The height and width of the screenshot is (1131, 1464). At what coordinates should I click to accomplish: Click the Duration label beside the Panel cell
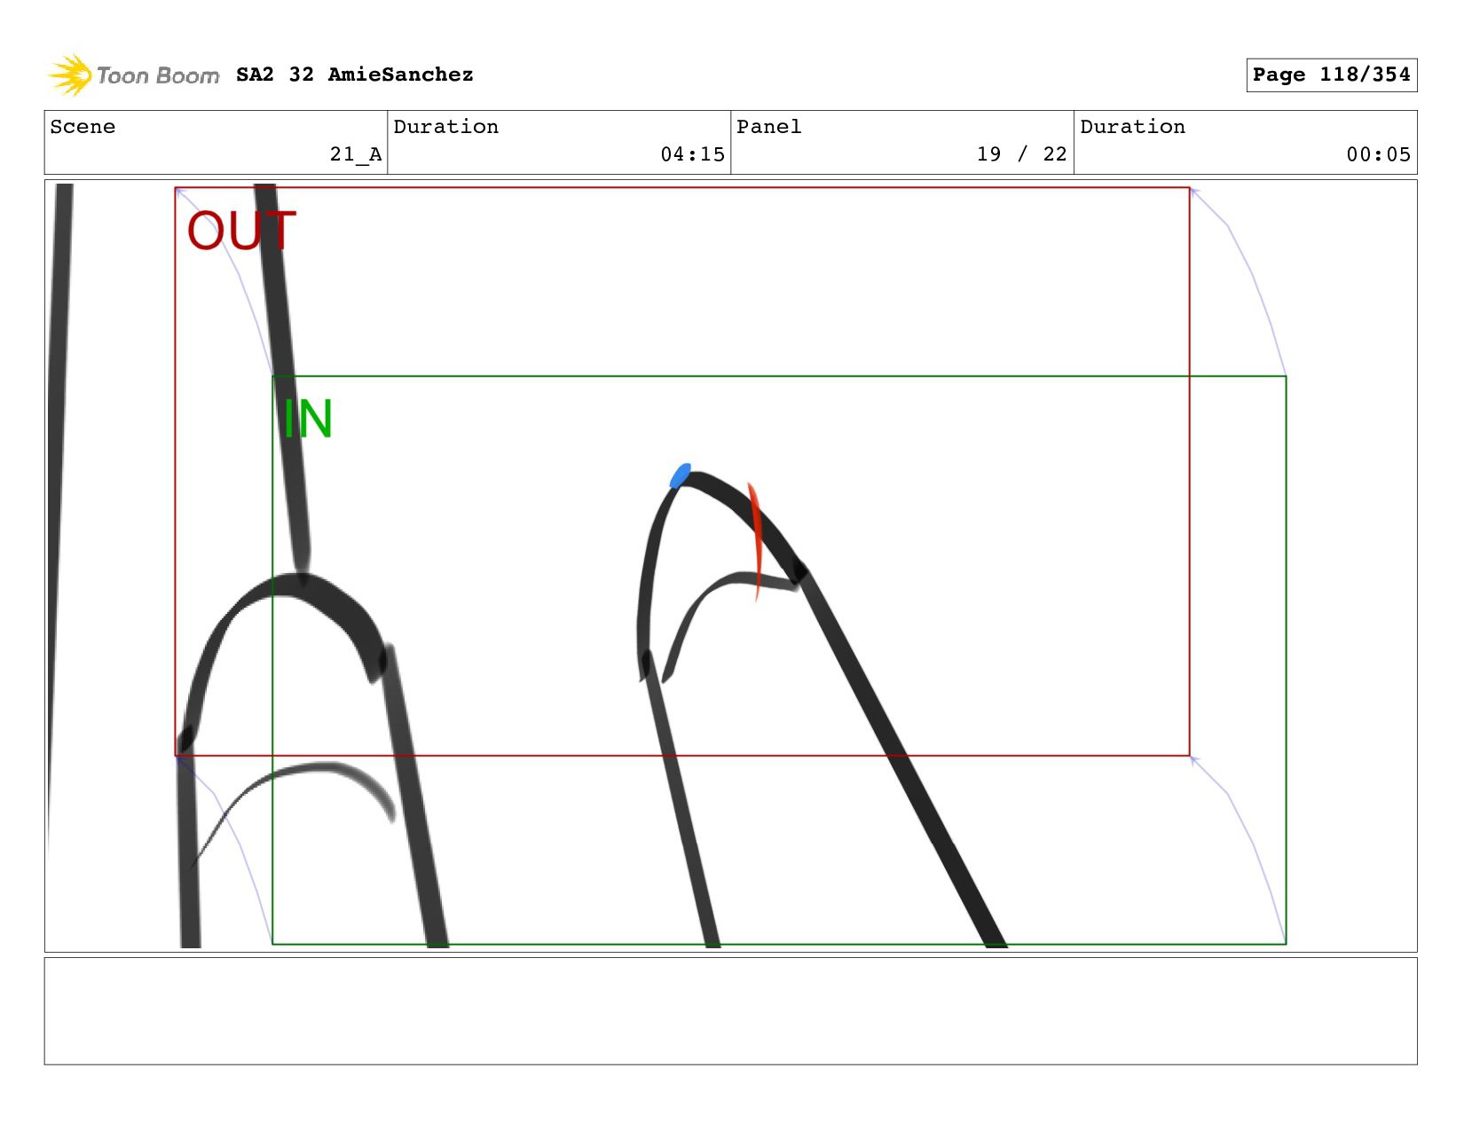pyautogui.click(x=1133, y=127)
